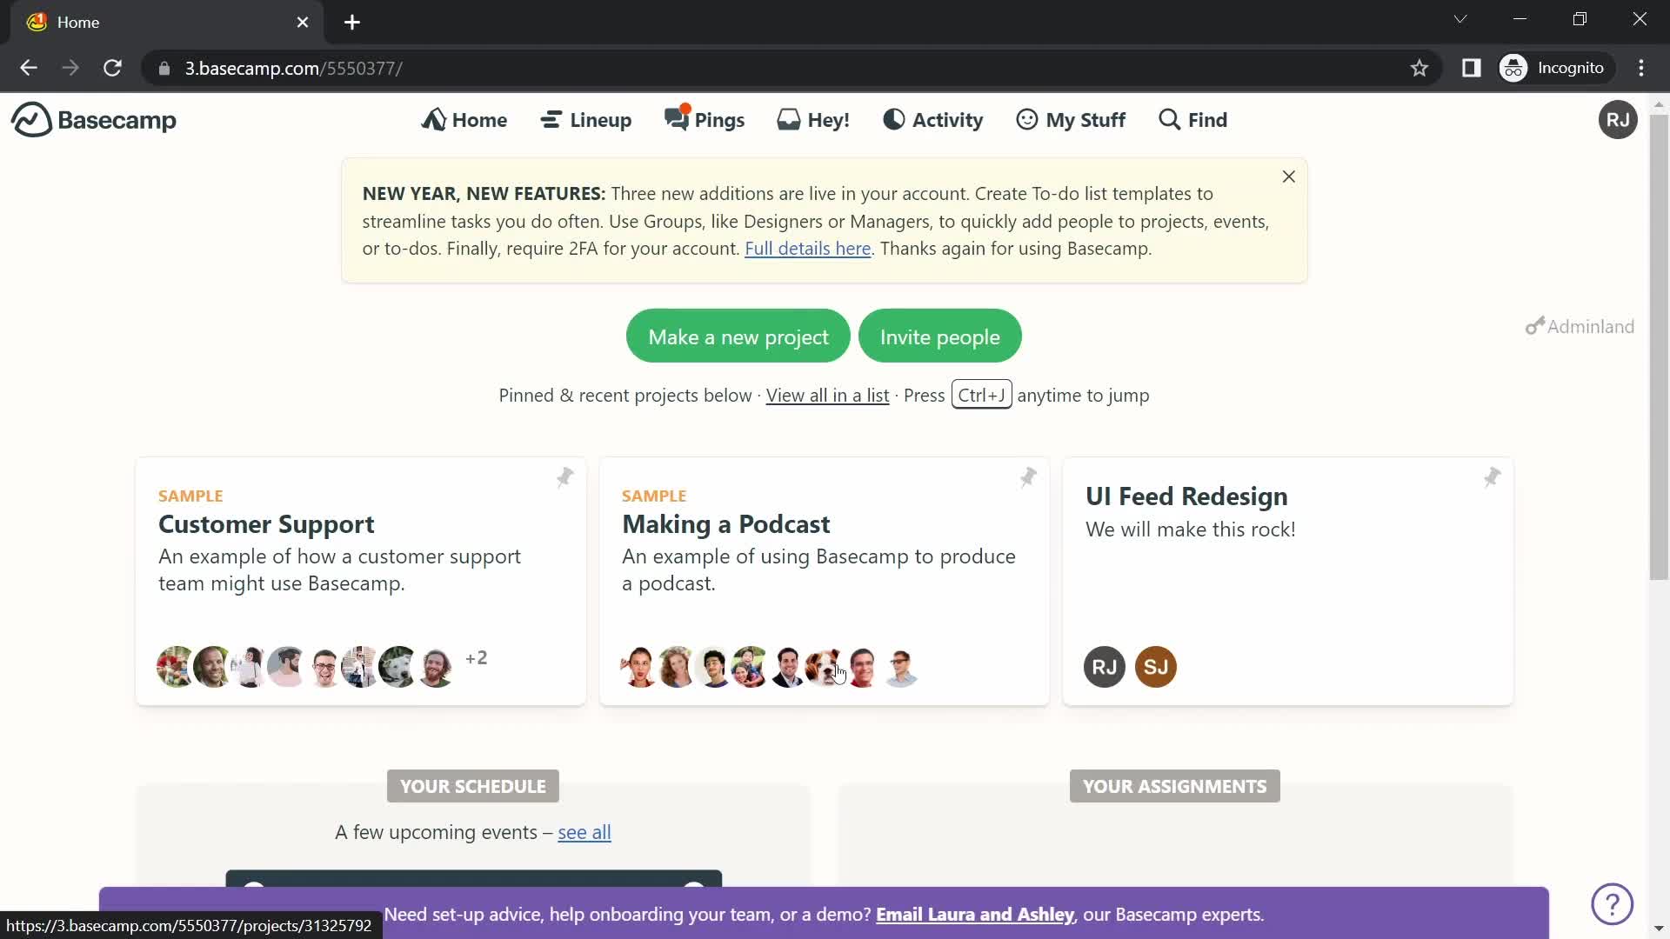
Task: Click first avatar in Customer Support card
Action: pos(175,668)
